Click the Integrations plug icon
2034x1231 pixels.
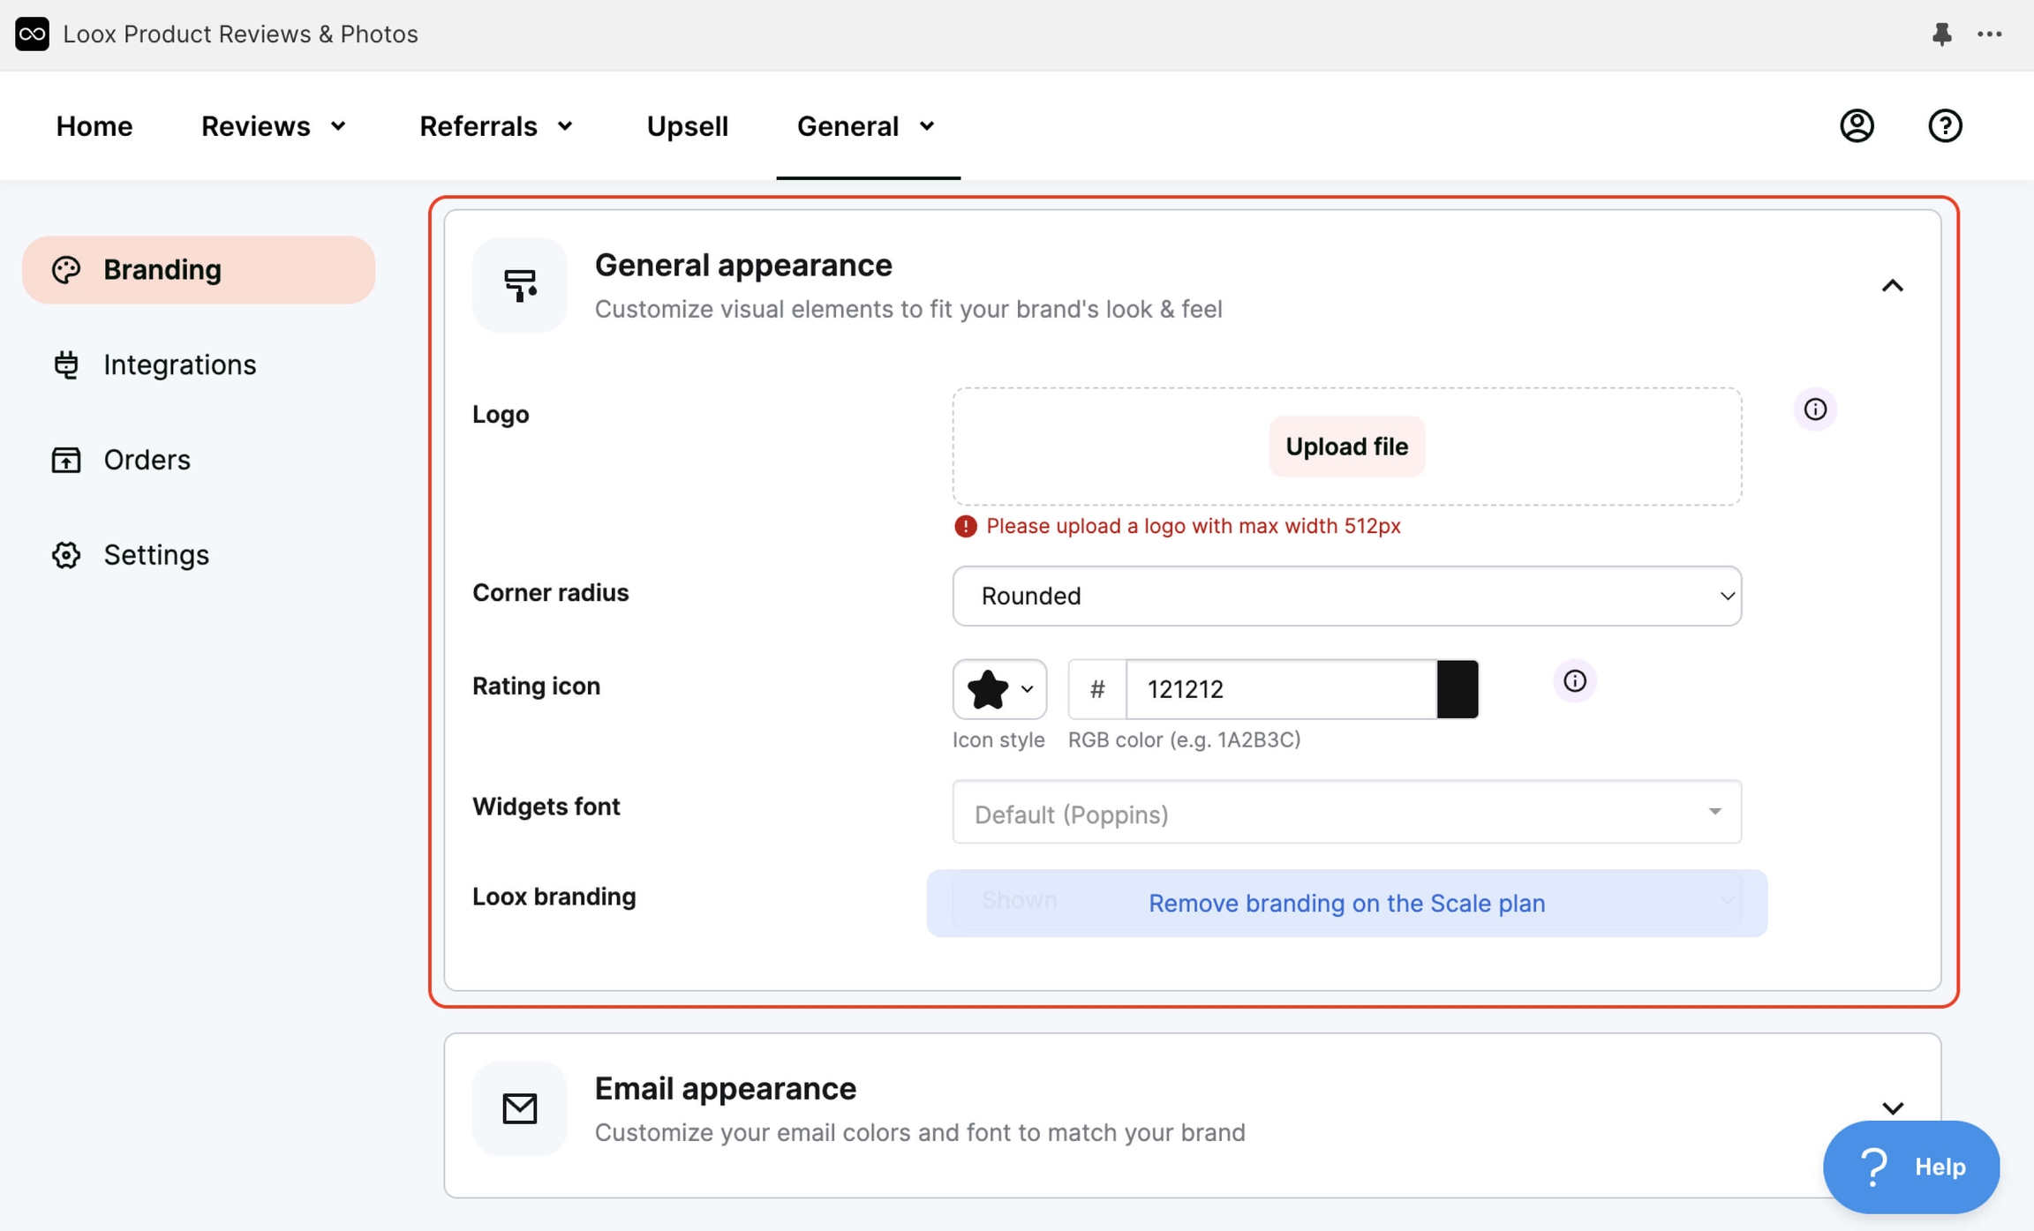(x=65, y=364)
